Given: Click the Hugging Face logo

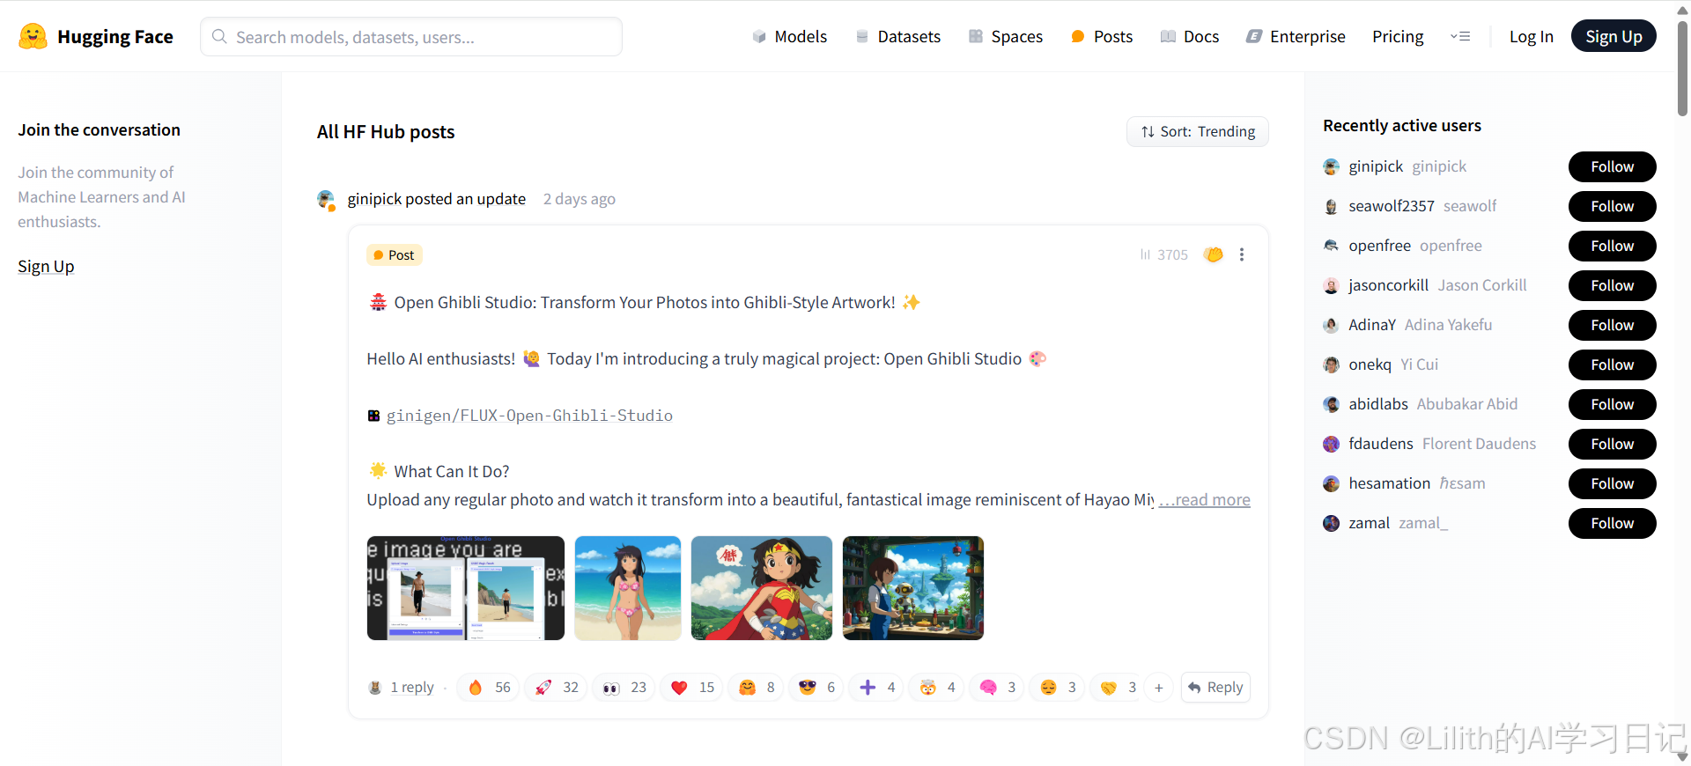Looking at the screenshot, I should 96,36.
